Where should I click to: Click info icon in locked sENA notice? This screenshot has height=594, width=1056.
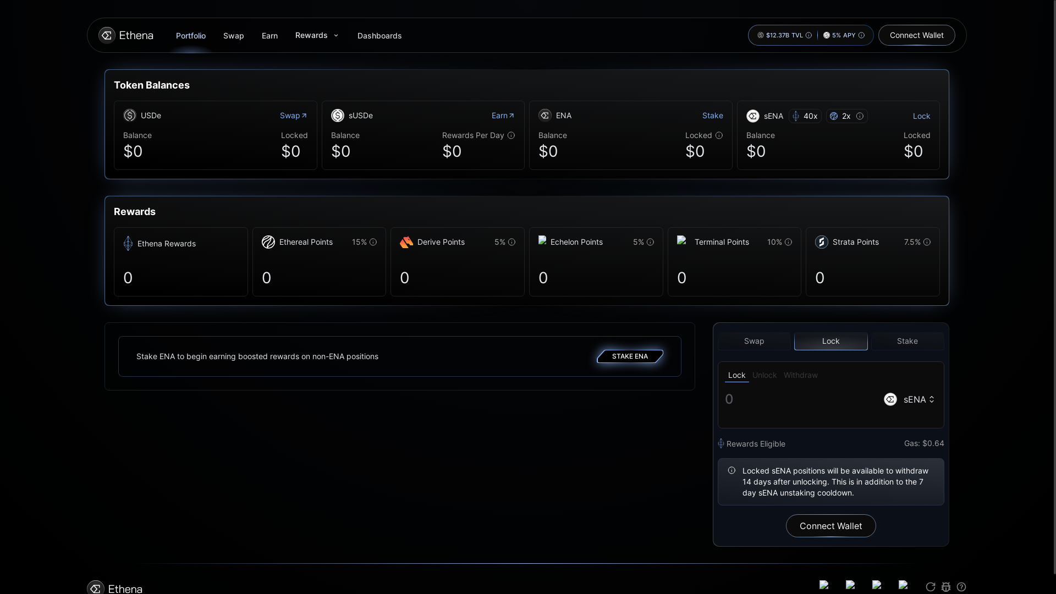coord(732,470)
